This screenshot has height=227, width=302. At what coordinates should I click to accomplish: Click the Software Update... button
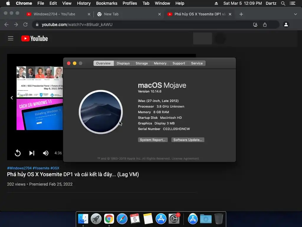188,140
